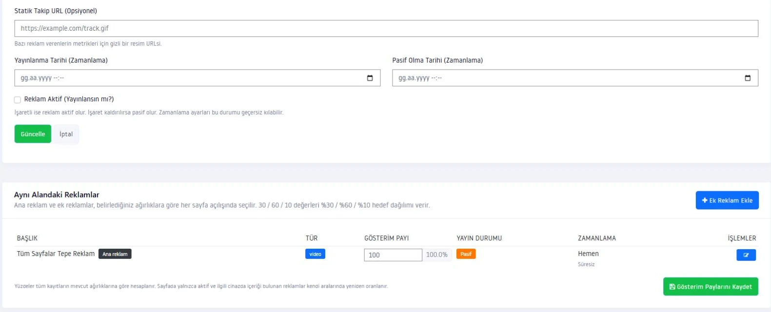
Task: Click the Pasif status badge
Action: pyautogui.click(x=466, y=254)
